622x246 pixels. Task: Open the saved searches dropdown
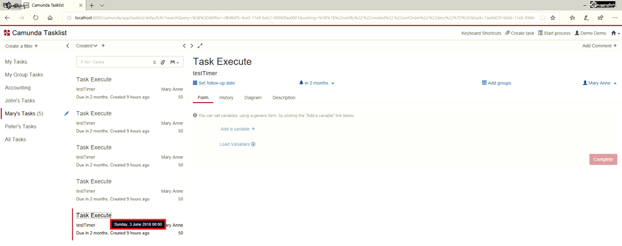[174, 63]
